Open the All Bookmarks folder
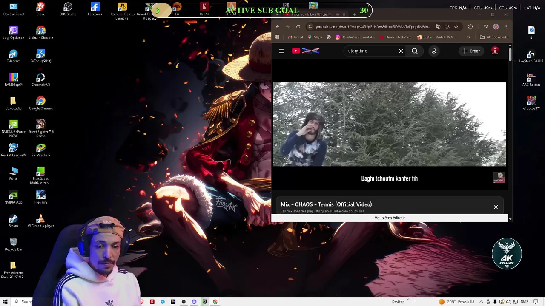545x306 pixels. coord(494,37)
